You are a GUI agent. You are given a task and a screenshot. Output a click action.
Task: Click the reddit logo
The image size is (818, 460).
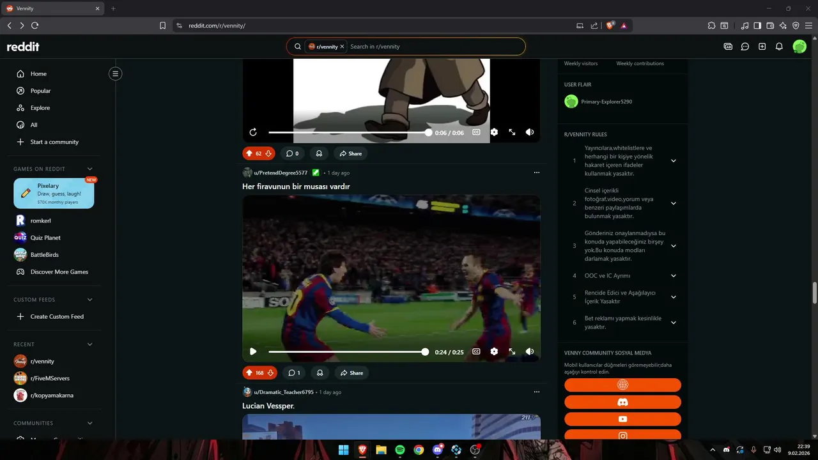(x=23, y=47)
